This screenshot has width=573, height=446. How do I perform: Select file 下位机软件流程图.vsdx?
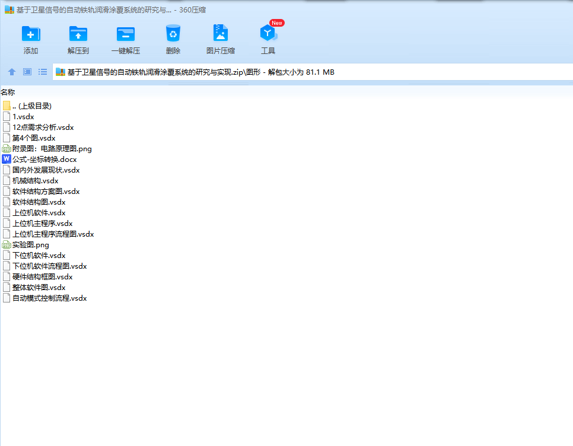(x=50, y=266)
